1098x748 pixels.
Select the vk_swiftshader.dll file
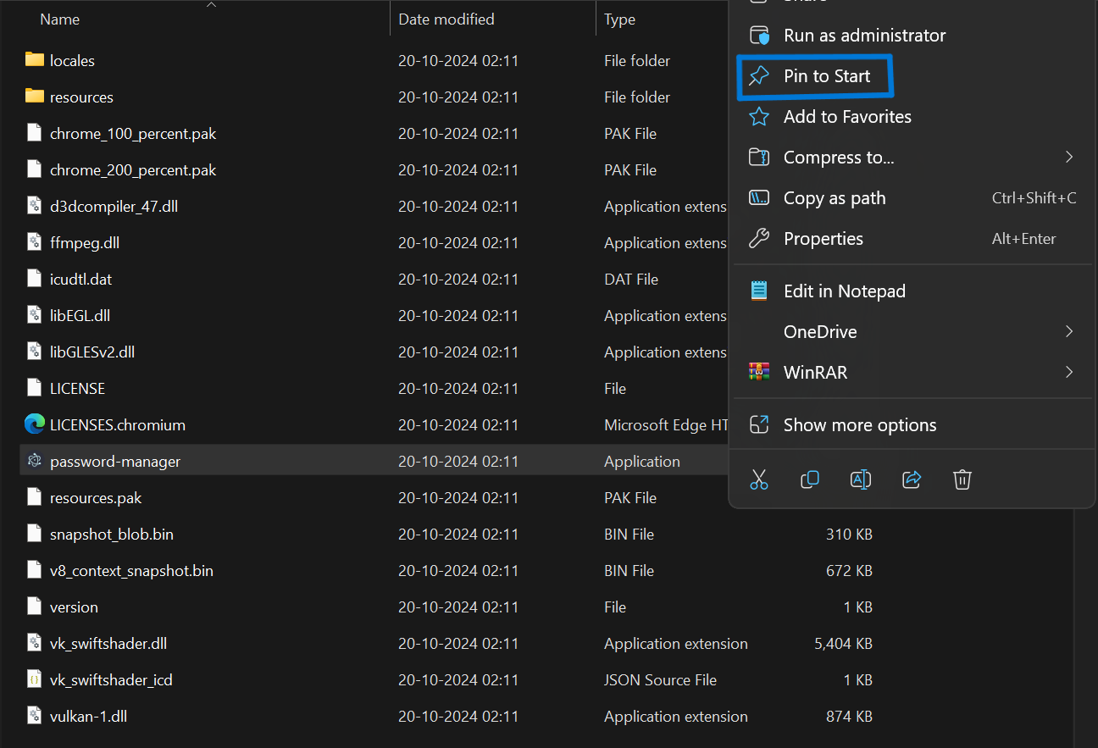point(108,644)
